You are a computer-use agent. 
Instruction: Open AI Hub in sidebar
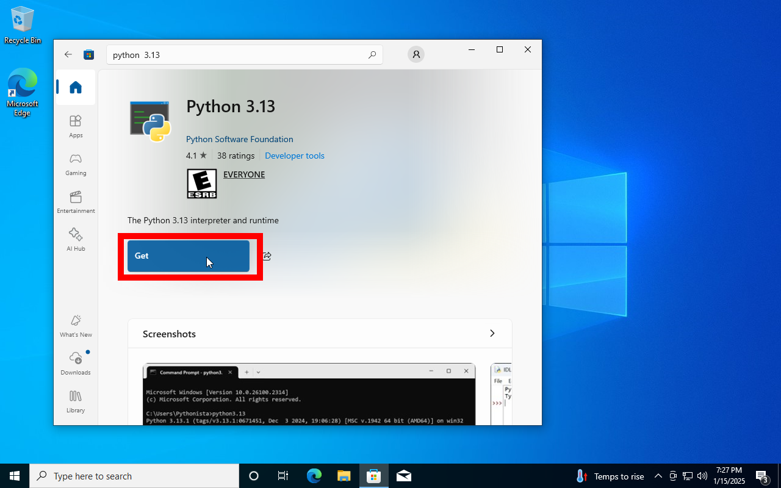[76, 239]
